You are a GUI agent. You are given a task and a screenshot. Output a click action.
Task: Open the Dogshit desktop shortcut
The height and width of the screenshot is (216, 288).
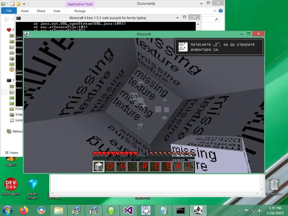(11, 162)
